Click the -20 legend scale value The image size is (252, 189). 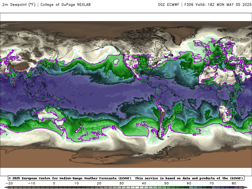pos(9,183)
